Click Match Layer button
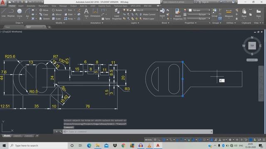This screenshot has width=266, height=149. click(147, 19)
